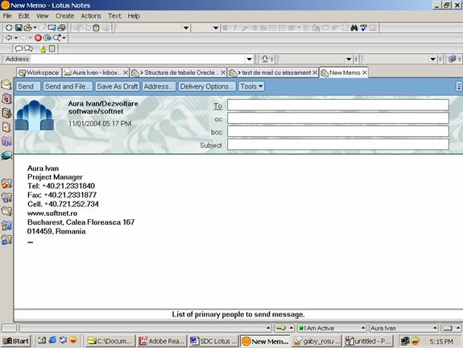Click the To address link
463x348 pixels.
[x=217, y=106]
